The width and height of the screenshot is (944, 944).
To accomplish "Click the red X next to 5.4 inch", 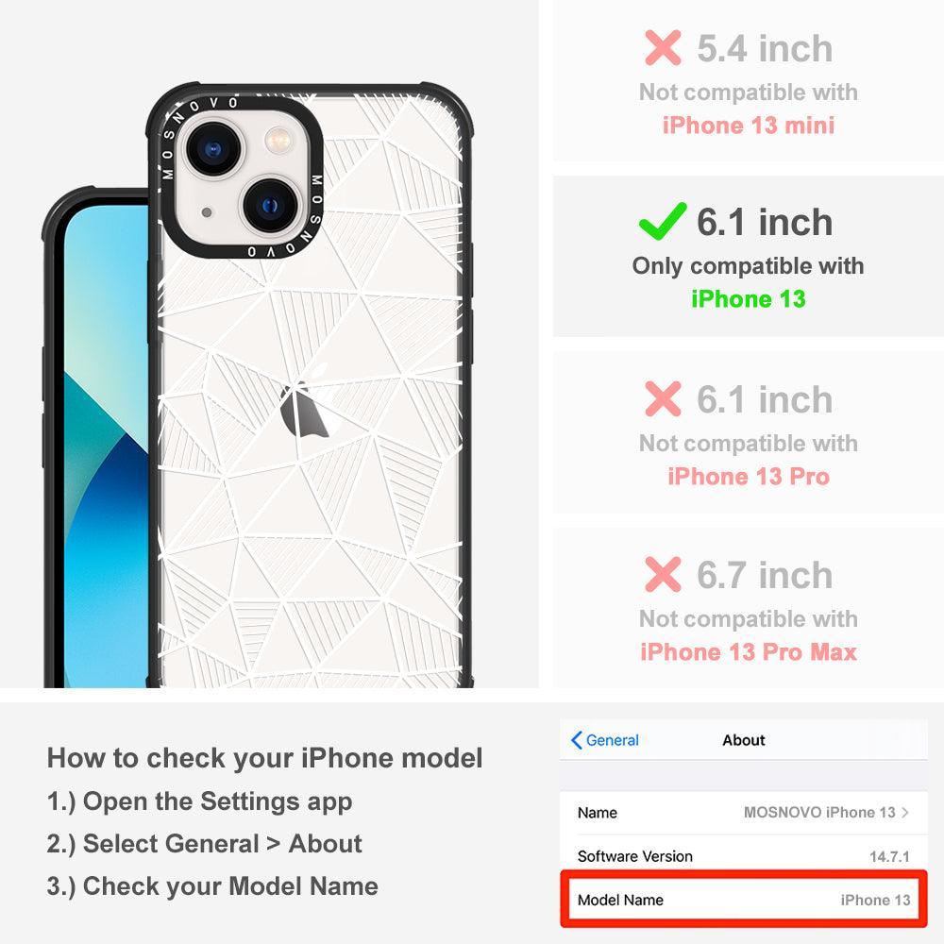I will (663, 47).
